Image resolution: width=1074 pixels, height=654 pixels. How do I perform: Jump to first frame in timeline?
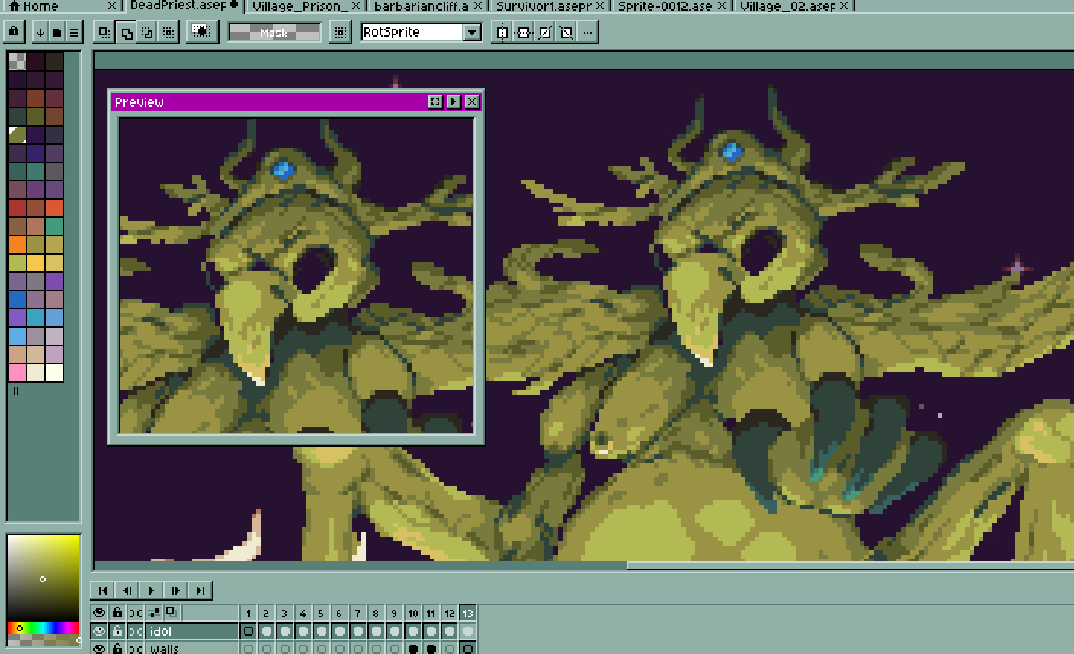[x=103, y=590]
